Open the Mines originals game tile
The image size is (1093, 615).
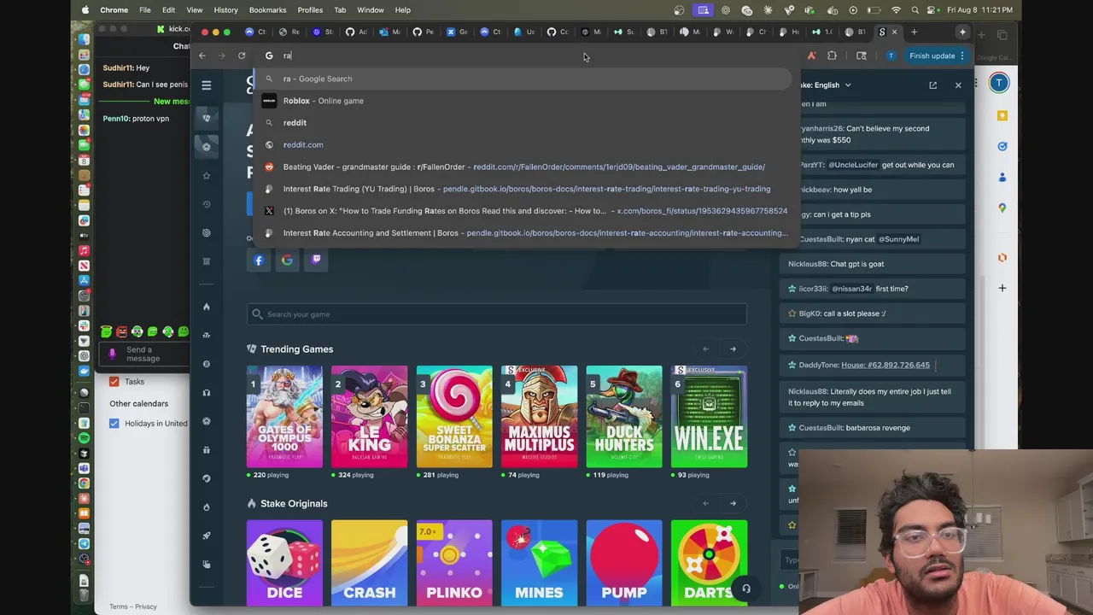click(x=539, y=563)
